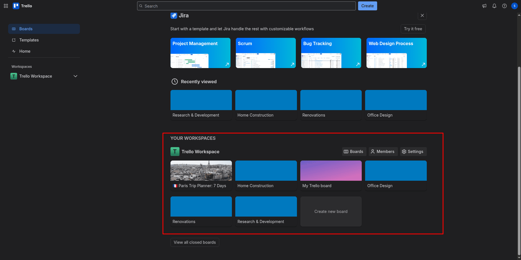This screenshot has width=521, height=260.
Task: Open recently viewed Research & Development board
Action: [x=201, y=105]
